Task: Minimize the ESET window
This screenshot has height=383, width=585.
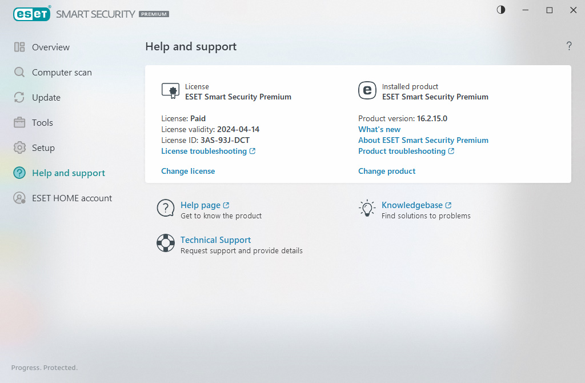Action: (x=526, y=10)
